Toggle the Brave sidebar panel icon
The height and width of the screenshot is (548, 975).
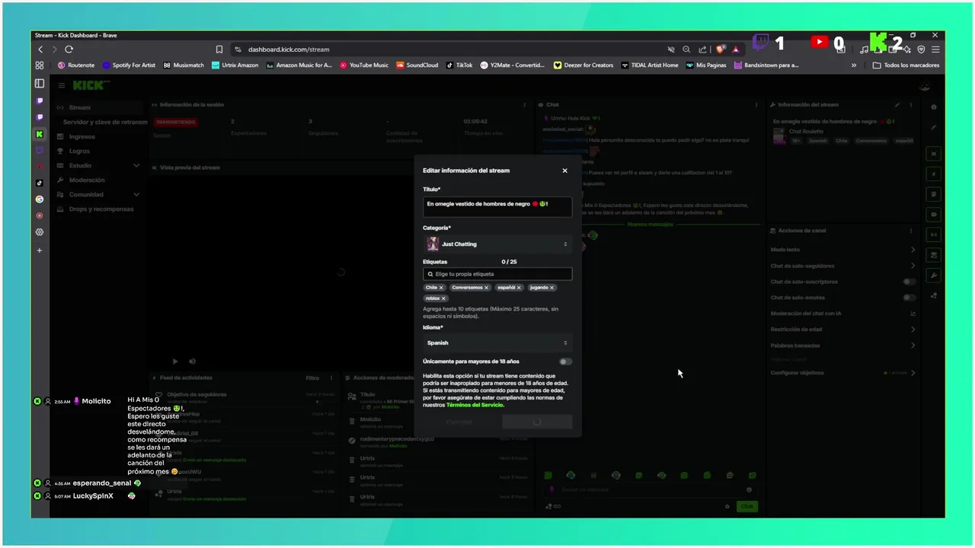(x=40, y=84)
